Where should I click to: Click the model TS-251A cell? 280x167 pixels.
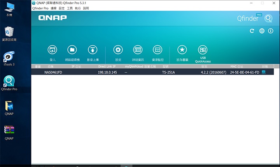[168, 72]
